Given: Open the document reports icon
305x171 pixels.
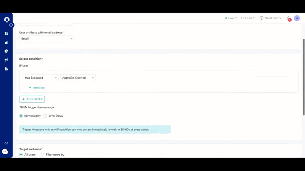Looking at the screenshot, I should coord(6,69).
